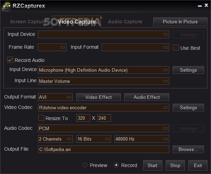
Task: Switch to the Screen Capture tab
Action: pyautogui.click(x=28, y=22)
